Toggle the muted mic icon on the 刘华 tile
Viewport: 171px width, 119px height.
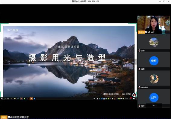[x=139, y=106]
